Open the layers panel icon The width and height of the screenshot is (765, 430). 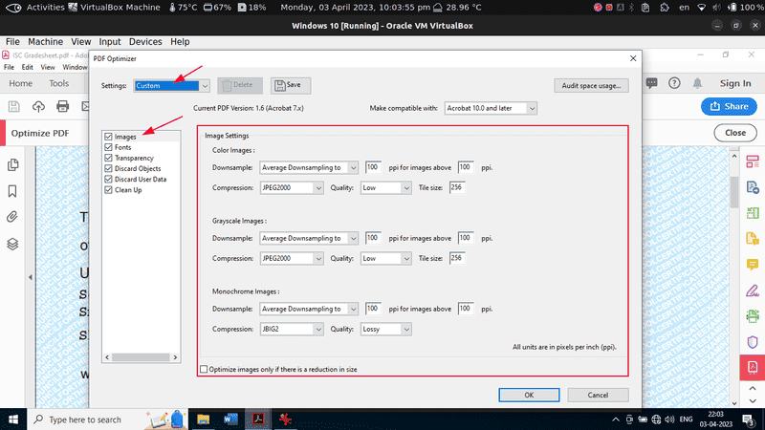(x=12, y=244)
